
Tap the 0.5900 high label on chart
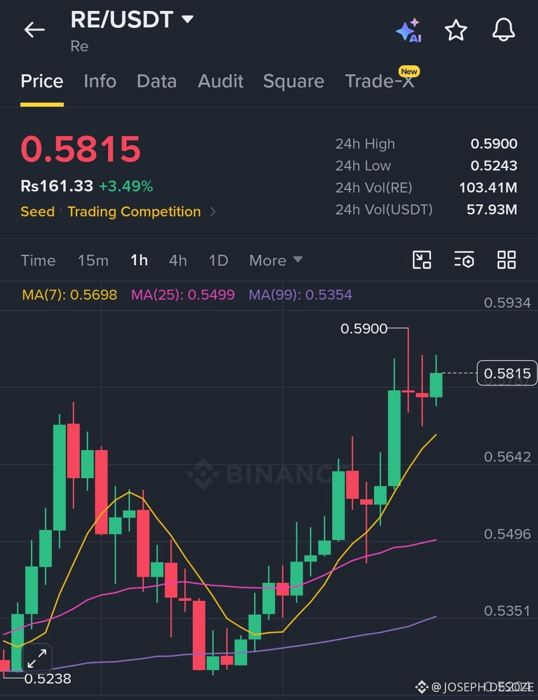(364, 329)
